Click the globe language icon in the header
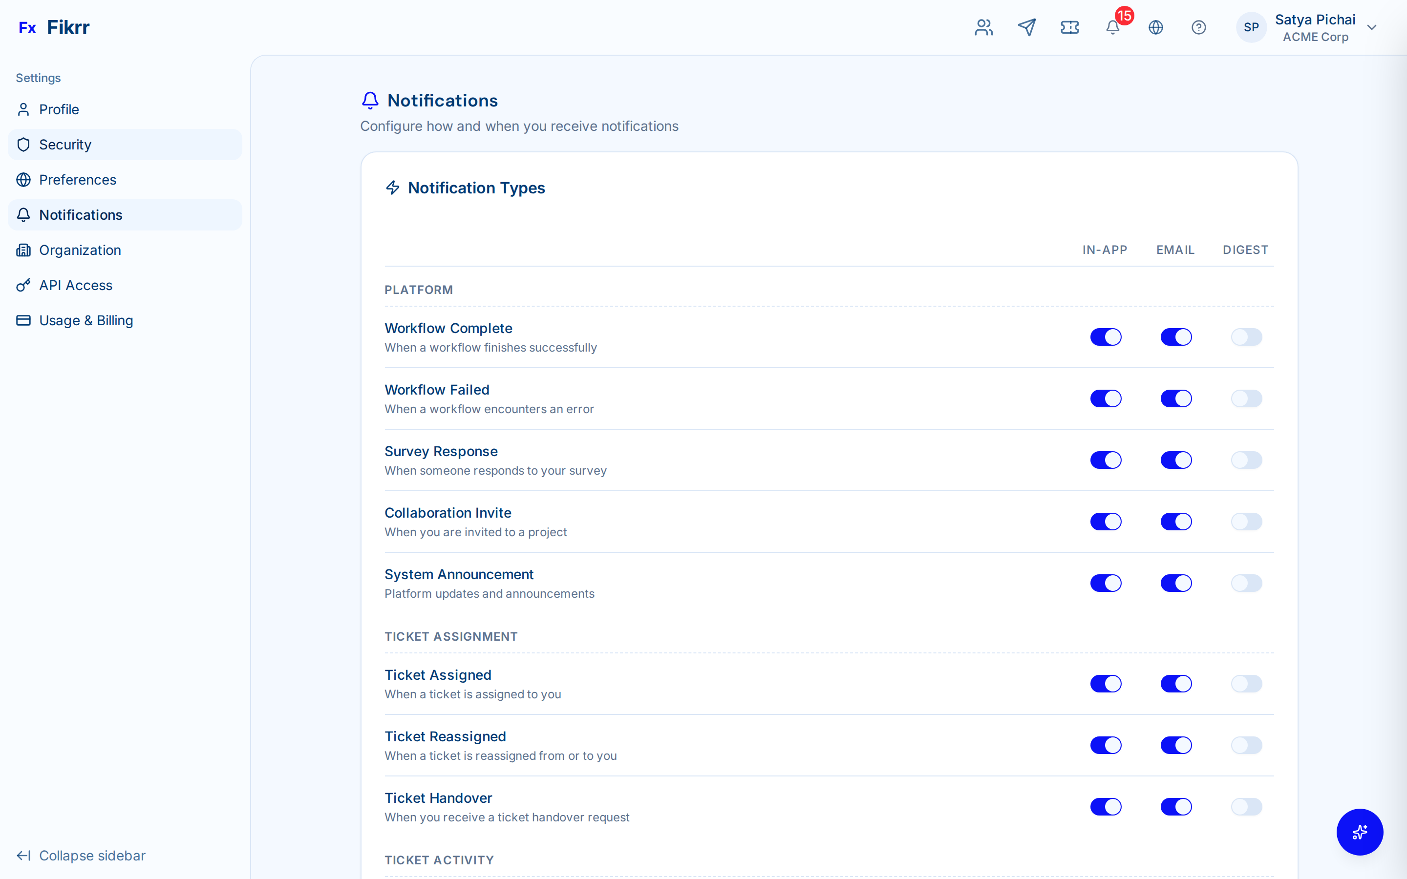 pos(1156,27)
